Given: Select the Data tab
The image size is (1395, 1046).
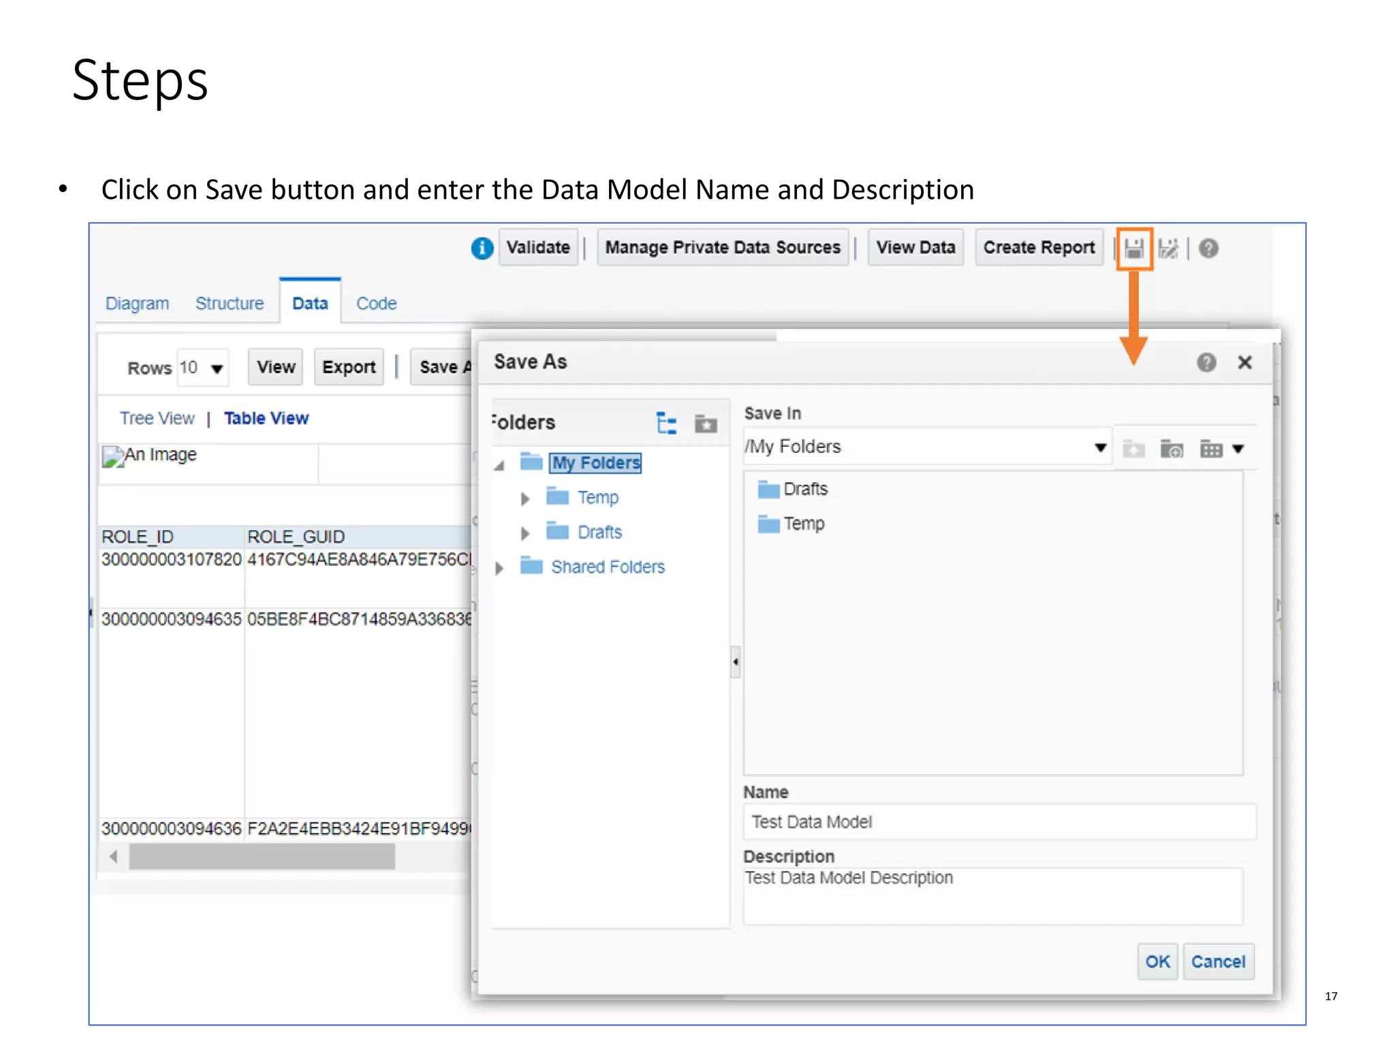Looking at the screenshot, I should (x=310, y=303).
